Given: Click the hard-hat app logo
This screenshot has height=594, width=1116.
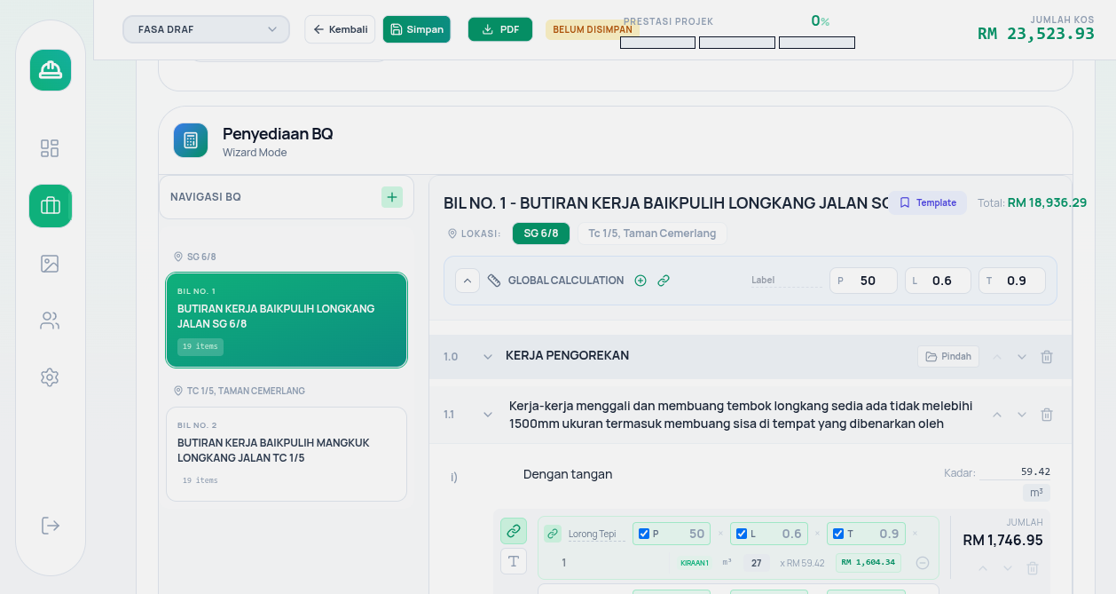Looking at the screenshot, I should pyautogui.click(x=51, y=70).
